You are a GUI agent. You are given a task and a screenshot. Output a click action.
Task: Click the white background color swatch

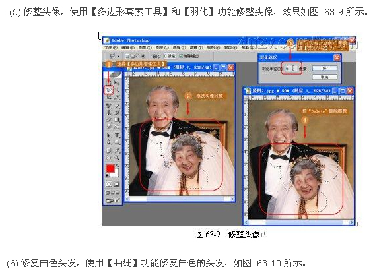pos(116,174)
